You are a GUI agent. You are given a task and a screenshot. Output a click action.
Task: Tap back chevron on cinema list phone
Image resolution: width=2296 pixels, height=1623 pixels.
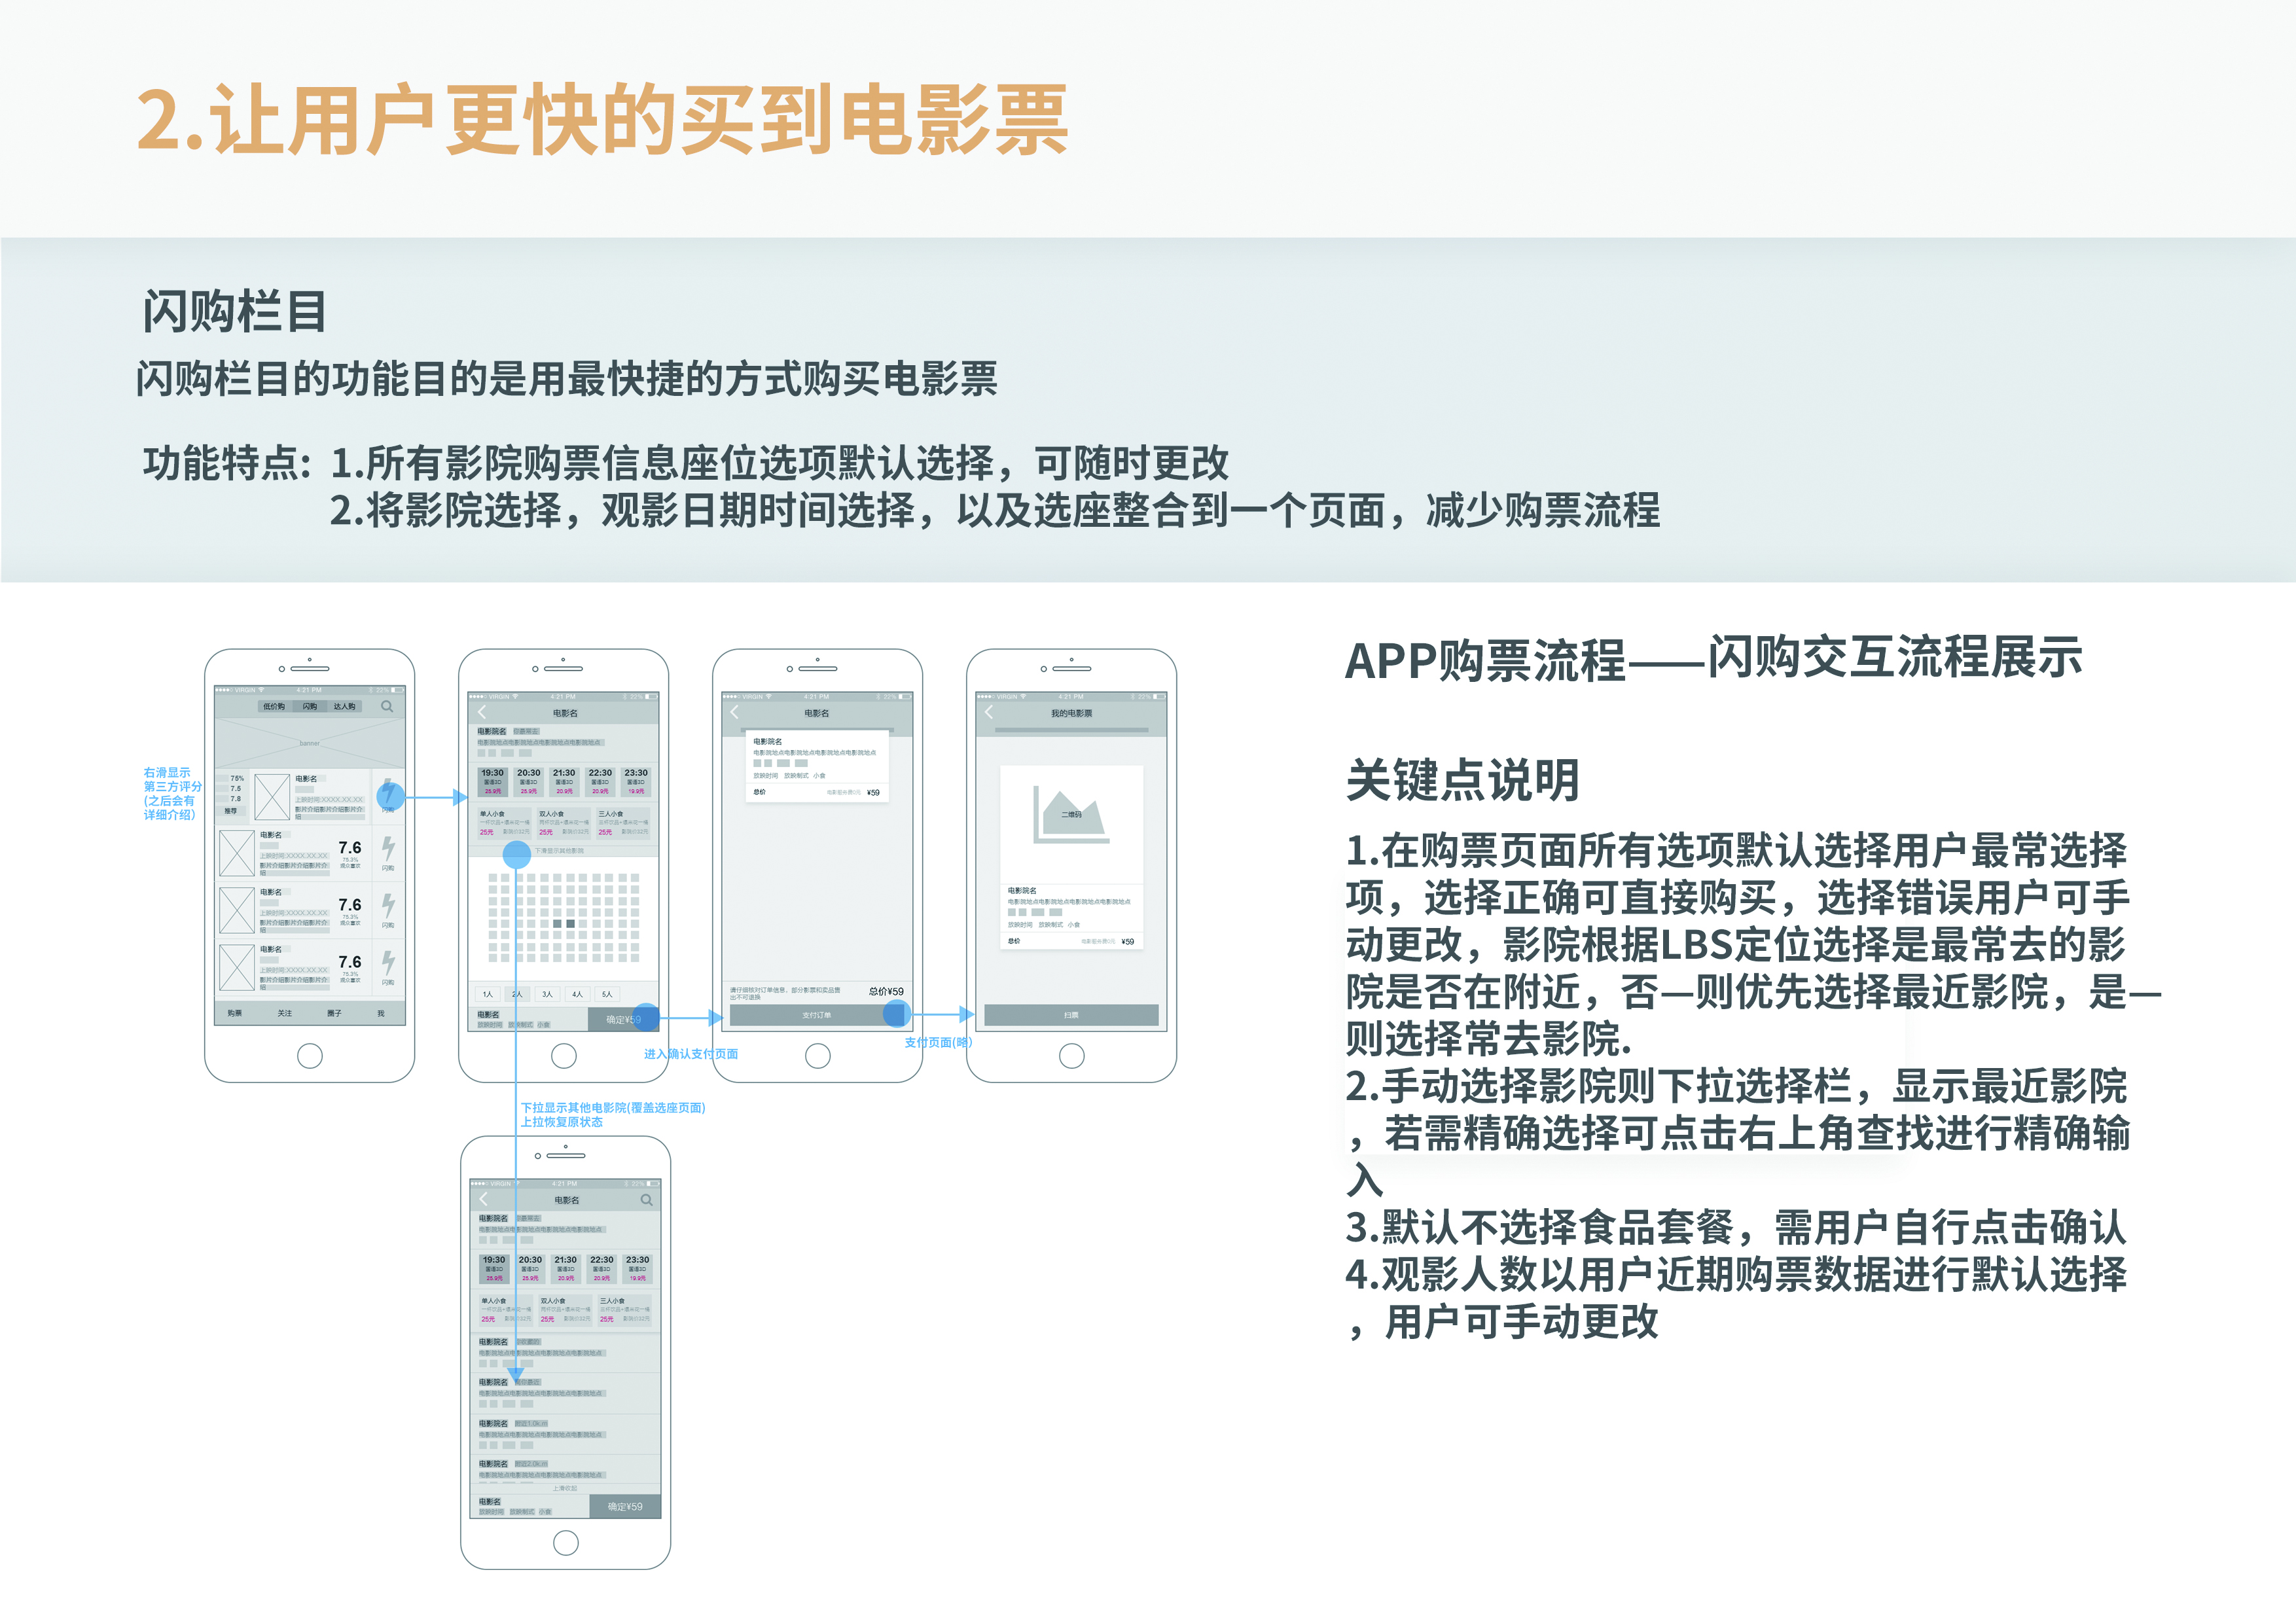[x=484, y=1199]
